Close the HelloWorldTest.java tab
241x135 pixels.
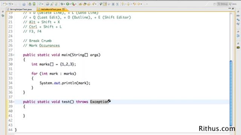click(64, 9)
